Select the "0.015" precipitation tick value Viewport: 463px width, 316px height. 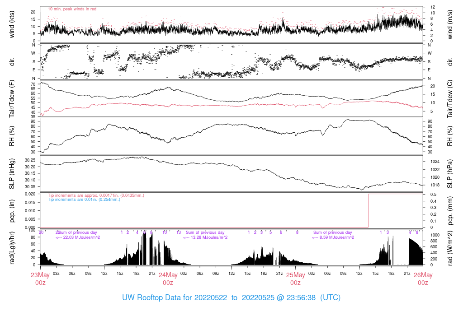pyautogui.click(x=30, y=203)
